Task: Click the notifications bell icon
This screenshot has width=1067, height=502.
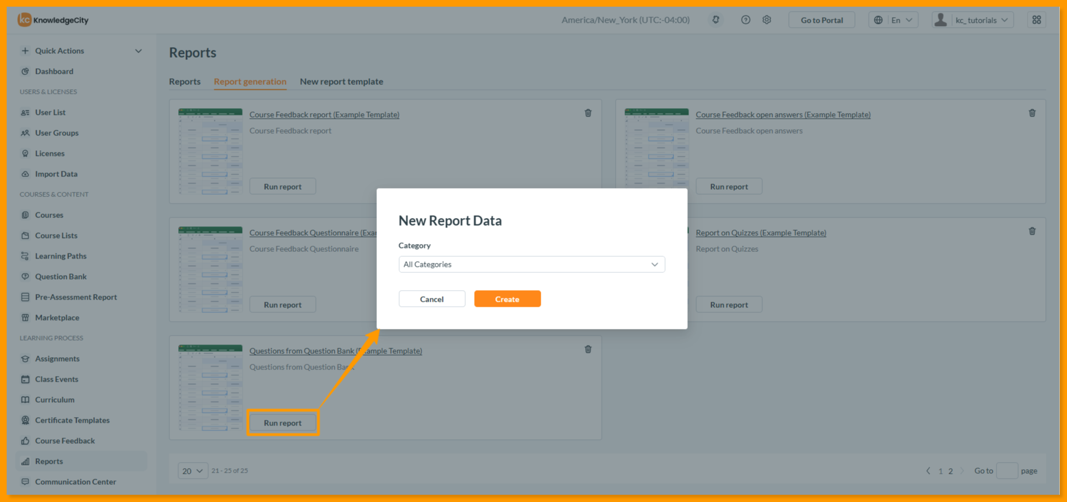Action: 716,20
